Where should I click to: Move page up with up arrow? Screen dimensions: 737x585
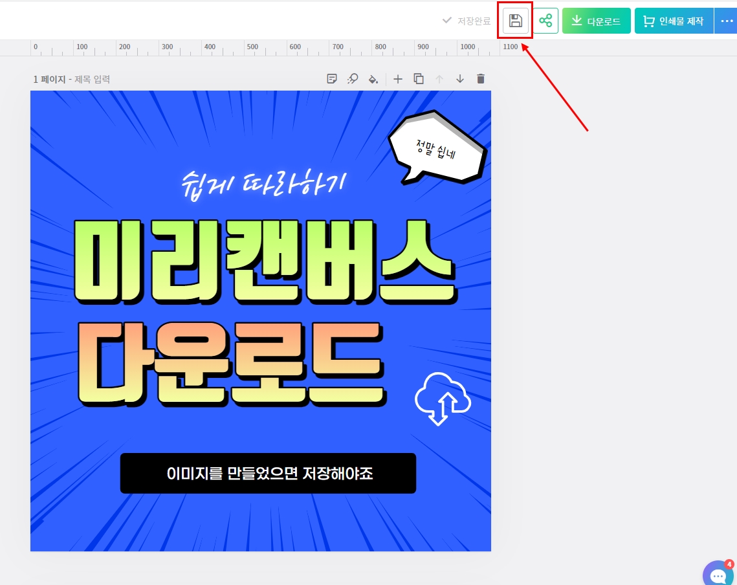pos(439,79)
